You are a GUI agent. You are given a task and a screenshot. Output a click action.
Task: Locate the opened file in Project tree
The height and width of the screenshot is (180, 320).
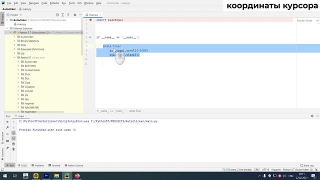(57, 15)
